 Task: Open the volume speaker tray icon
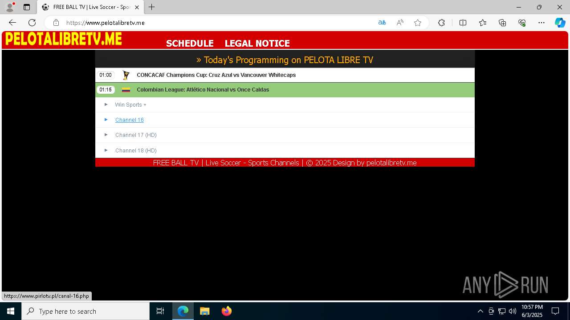coord(513,311)
